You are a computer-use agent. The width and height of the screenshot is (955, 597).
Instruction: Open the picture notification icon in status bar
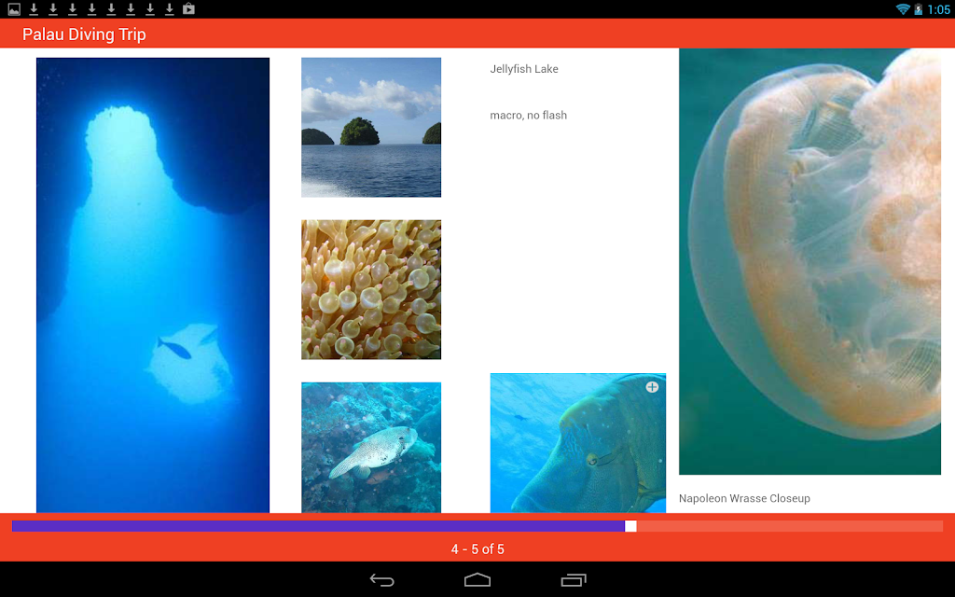[x=14, y=9]
